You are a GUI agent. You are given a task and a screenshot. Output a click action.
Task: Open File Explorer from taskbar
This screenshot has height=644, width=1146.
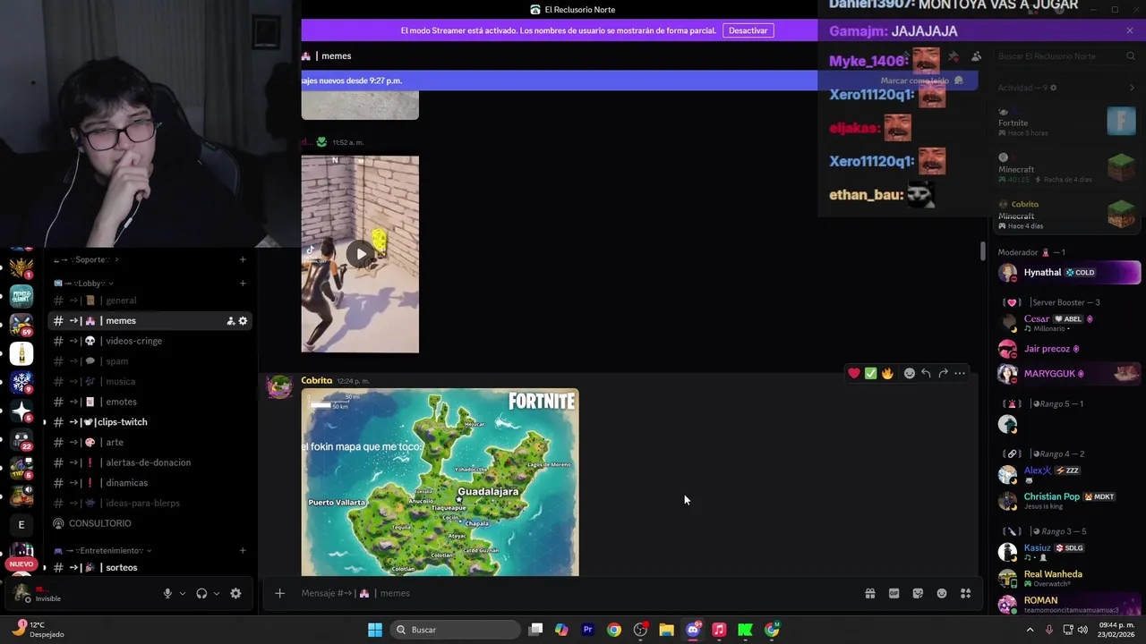[666, 630]
